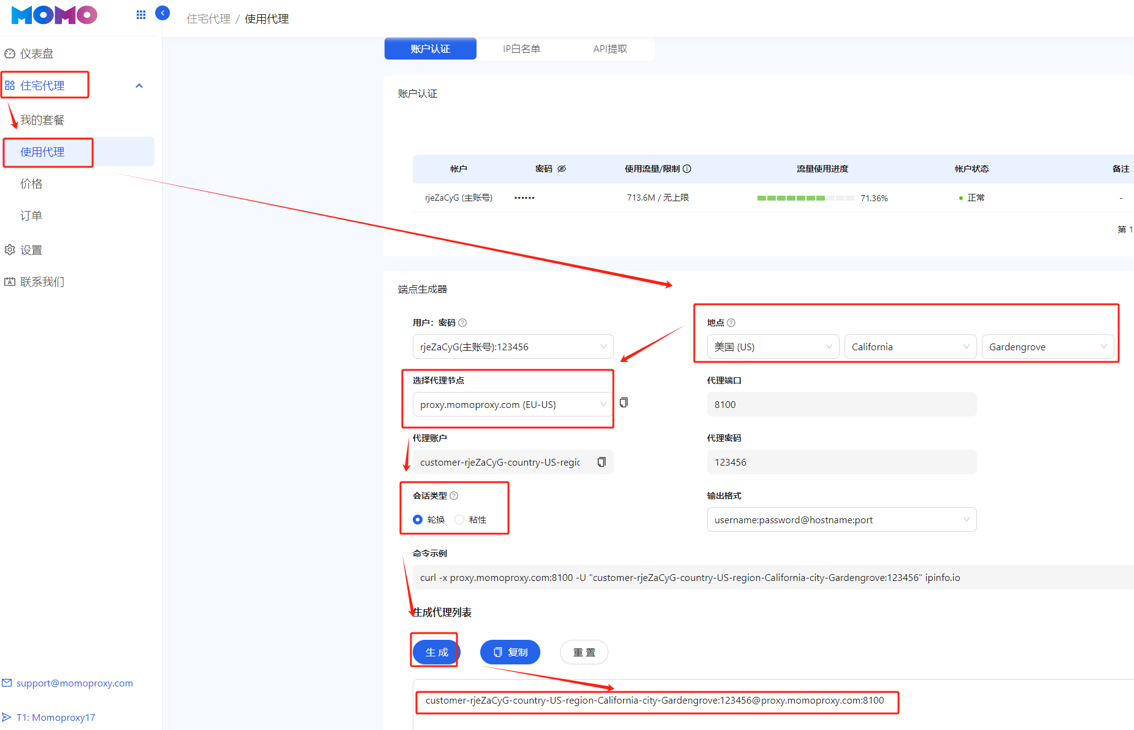Click the 生成 button

pyautogui.click(x=437, y=652)
